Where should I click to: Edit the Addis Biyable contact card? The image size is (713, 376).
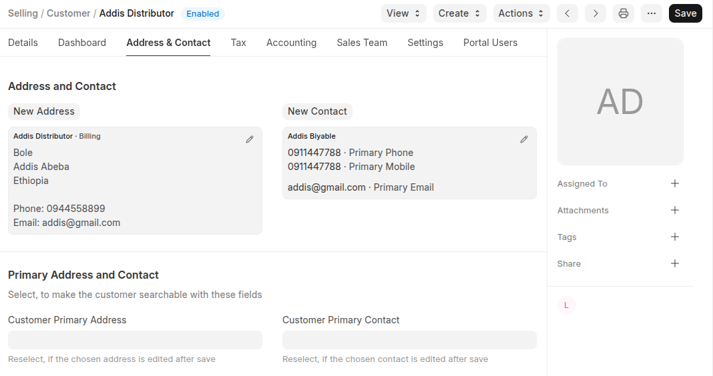(524, 139)
